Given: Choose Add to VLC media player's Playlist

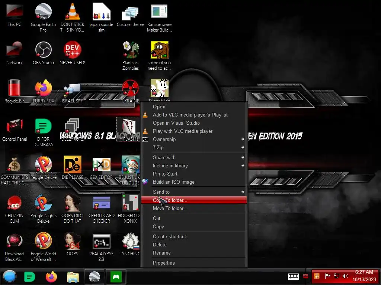Looking at the screenshot, I should [x=194, y=115].
